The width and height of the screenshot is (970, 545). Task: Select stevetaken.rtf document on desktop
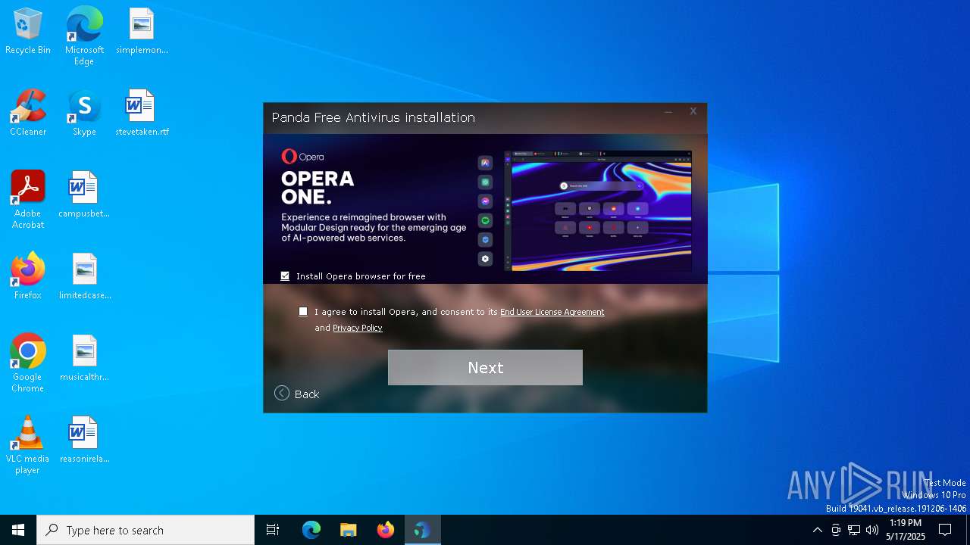142,114
